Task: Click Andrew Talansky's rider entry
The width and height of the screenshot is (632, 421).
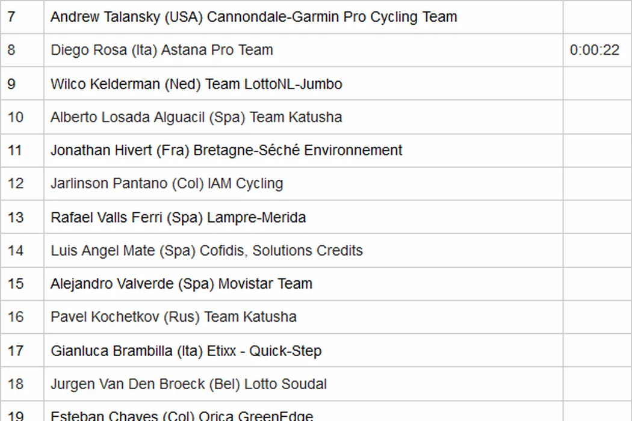Action: pyautogui.click(x=253, y=17)
